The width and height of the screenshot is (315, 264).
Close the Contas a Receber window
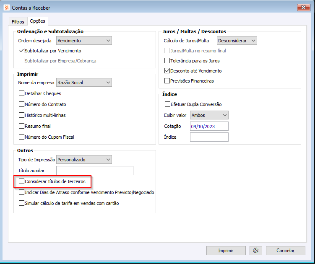coord(304,8)
